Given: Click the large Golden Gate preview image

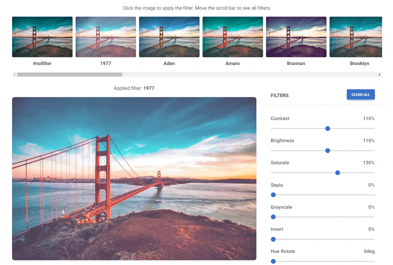Looking at the screenshot, I should tap(134, 178).
